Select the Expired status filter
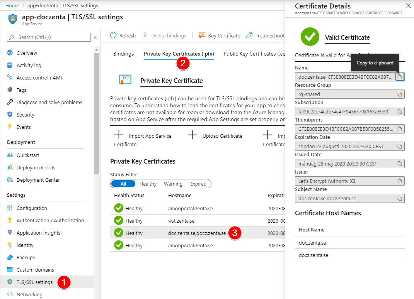The width and height of the screenshot is (414, 299). pyautogui.click(x=198, y=184)
